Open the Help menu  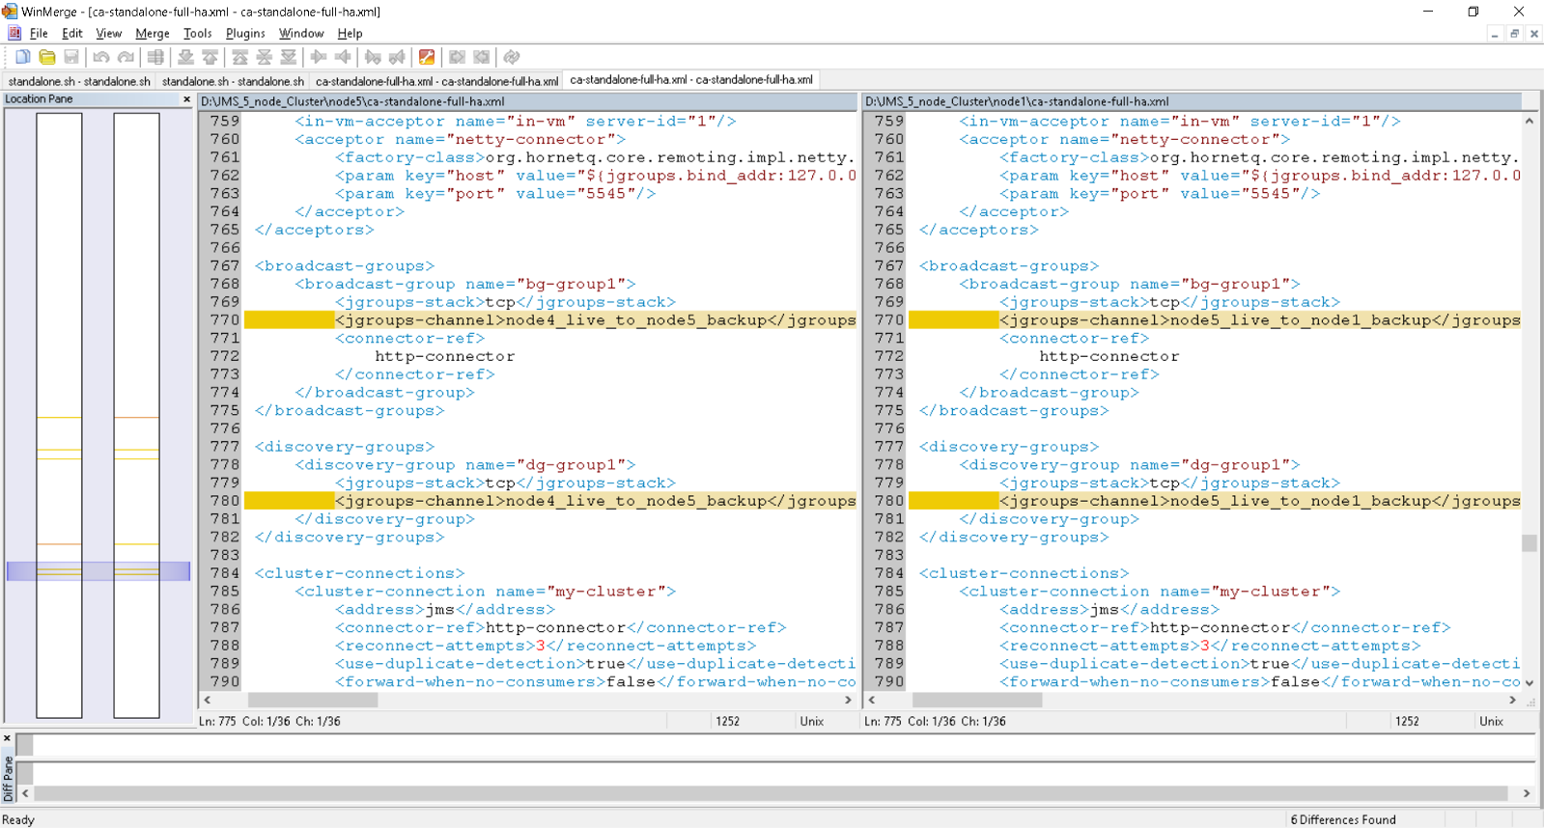[350, 33]
